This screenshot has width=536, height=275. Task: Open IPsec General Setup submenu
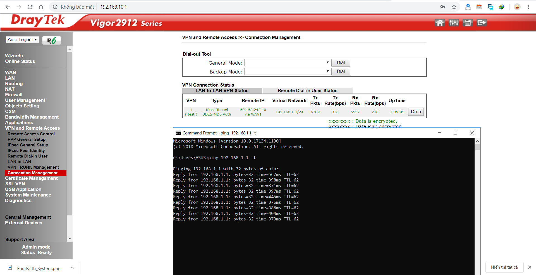pos(28,145)
